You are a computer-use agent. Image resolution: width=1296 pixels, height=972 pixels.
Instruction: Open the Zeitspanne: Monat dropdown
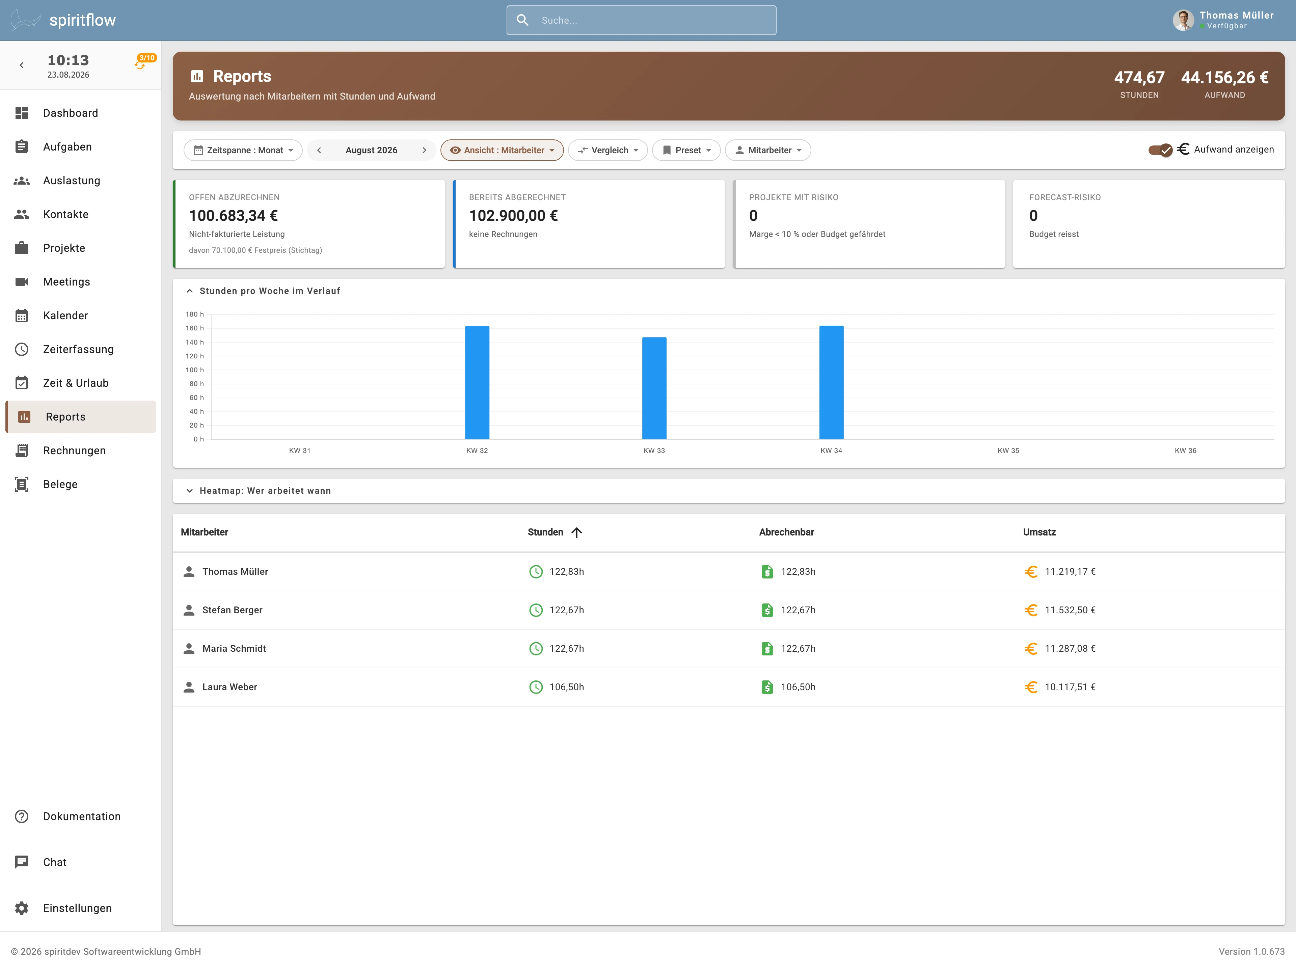243,150
